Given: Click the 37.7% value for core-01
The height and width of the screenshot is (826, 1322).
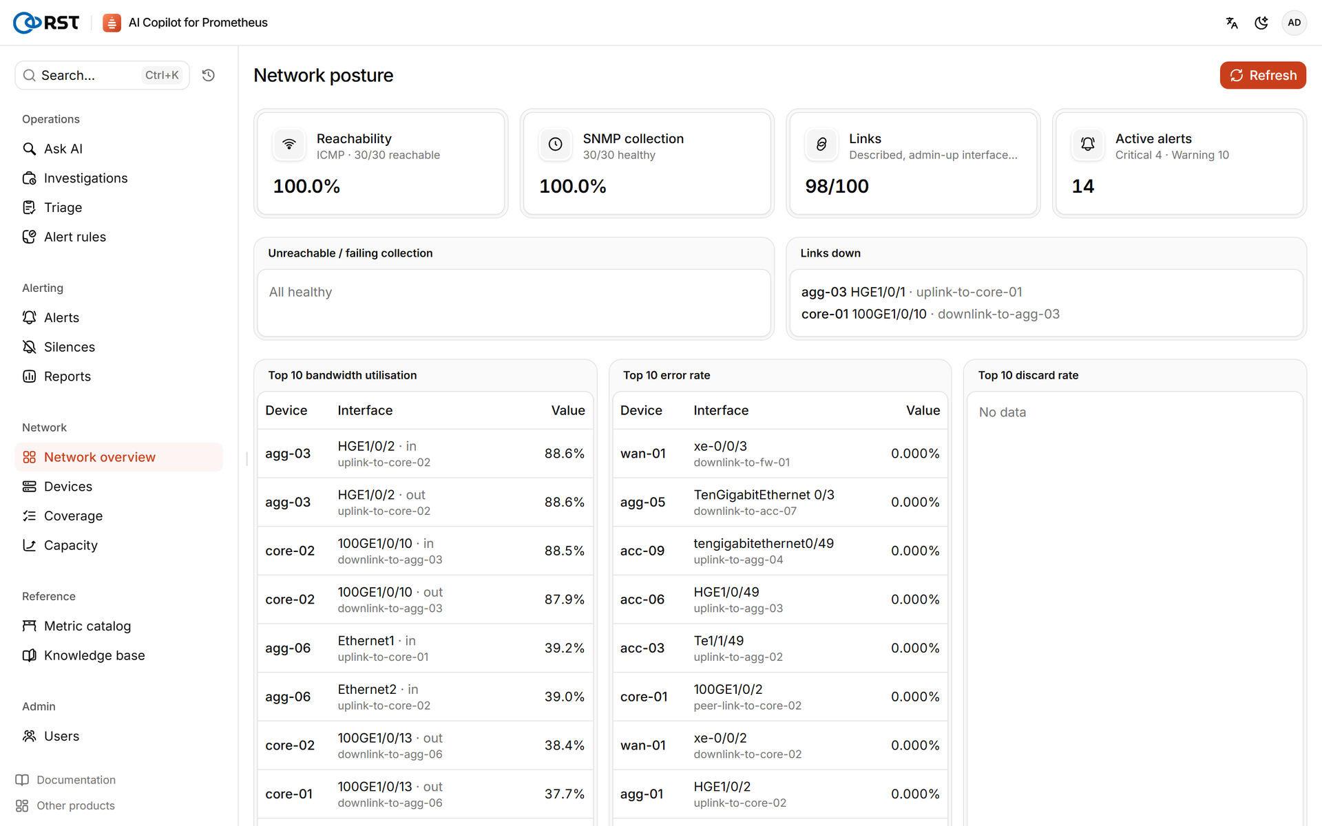Looking at the screenshot, I should click(x=565, y=794).
